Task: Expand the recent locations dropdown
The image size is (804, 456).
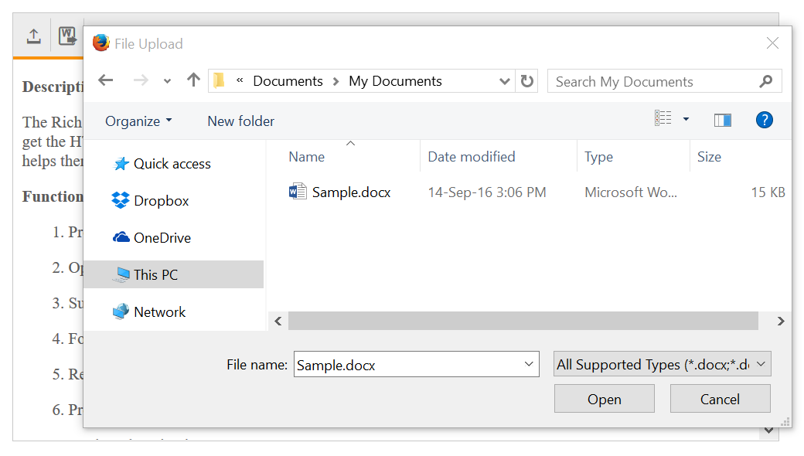Action: pos(167,82)
